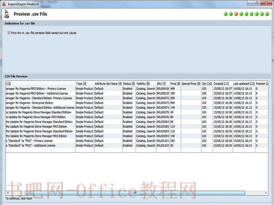Image resolution: width=274 pixels, height=205 pixels.
Task: Uncheck 'First row contains field names' checkbox
Action: 9,33
